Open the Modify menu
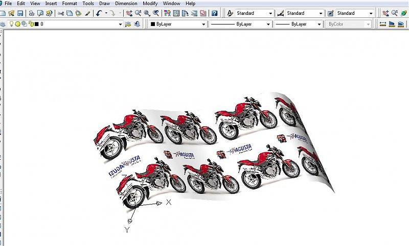 [x=150, y=4]
